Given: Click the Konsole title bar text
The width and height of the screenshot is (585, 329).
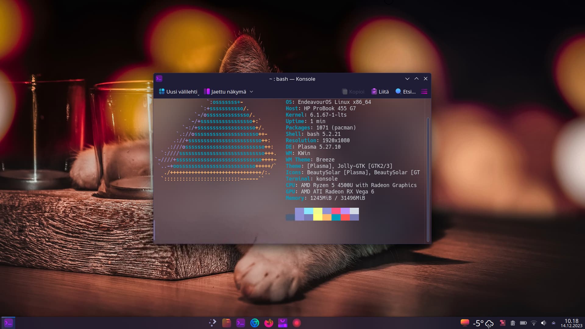Looking at the screenshot, I should pyautogui.click(x=292, y=79).
